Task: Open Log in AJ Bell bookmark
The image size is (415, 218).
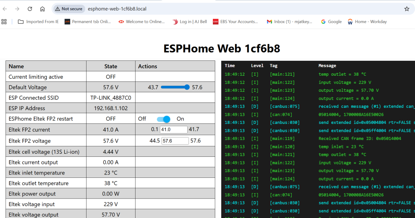Action: click(x=190, y=22)
